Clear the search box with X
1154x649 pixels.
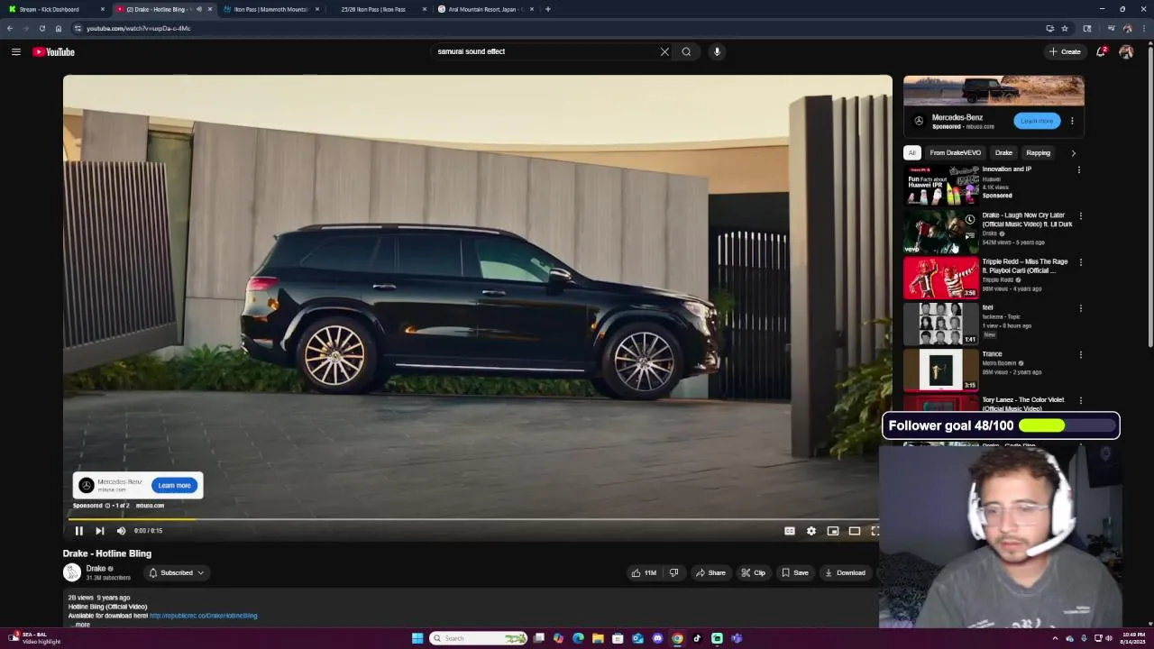(664, 51)
